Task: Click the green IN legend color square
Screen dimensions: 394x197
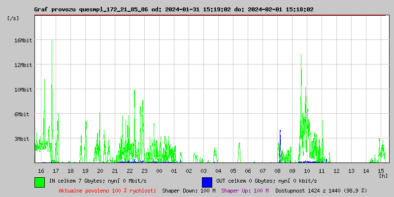Action: point(39,182)
